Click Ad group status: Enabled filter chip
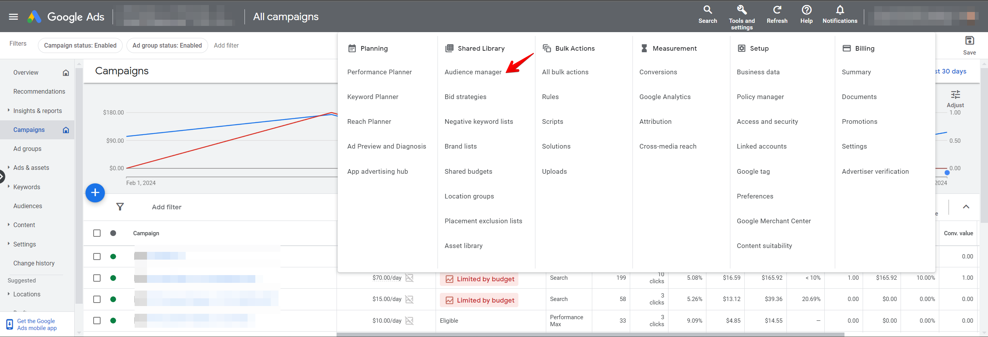This screenshot has height=337, width=988. [x=167, y=45]
